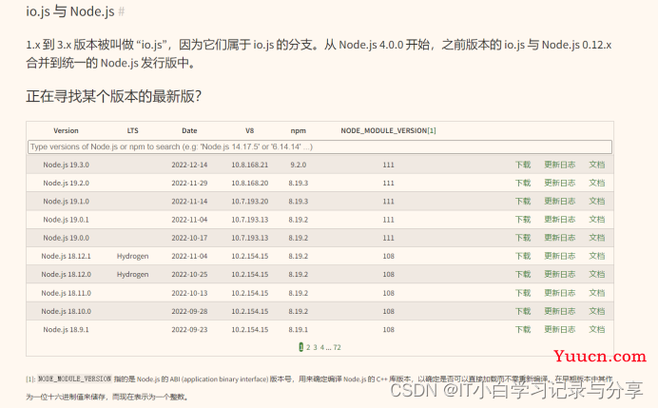
Task: Open the 下载 link for Node.js 18.11.0
Action: coord(523,293)
